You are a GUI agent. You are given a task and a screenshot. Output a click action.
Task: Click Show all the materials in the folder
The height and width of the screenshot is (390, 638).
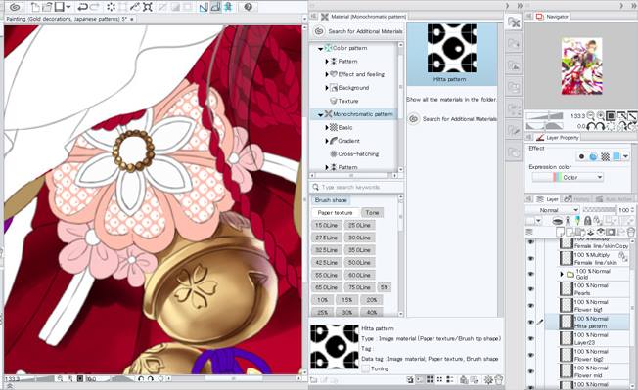pos(451,99)
